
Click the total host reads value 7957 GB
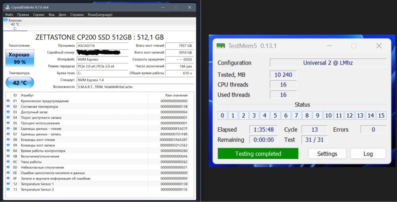click(x=179, y=45)
